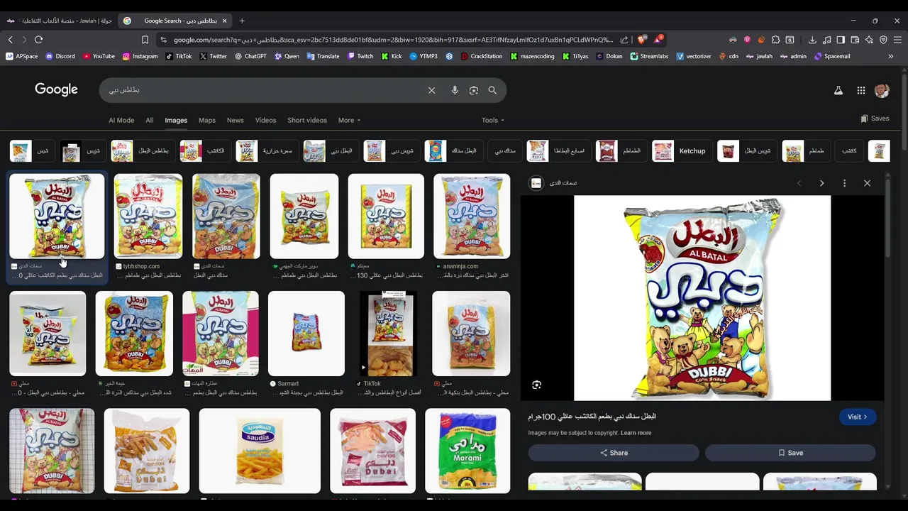
Task: Open the saudia fries image result
Action: 260,451
